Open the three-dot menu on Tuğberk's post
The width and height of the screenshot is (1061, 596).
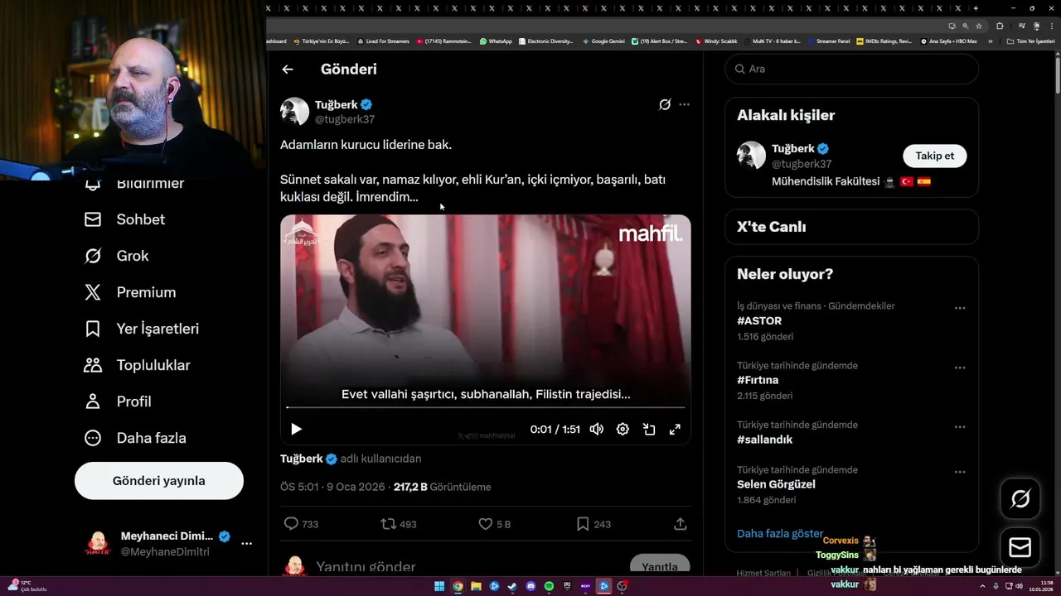684,105
